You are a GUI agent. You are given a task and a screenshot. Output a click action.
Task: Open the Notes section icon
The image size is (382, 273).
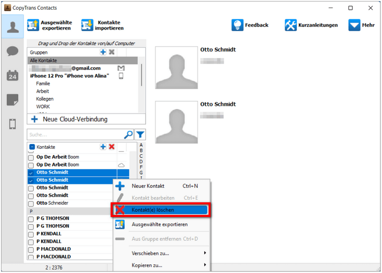[12, 100]
